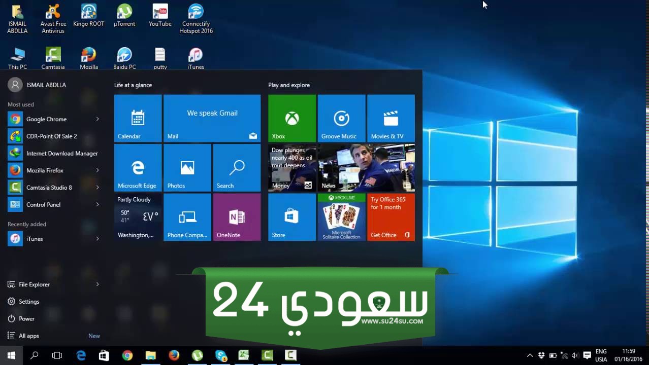Launch Google Chrome from Most used

click(54, 119)
